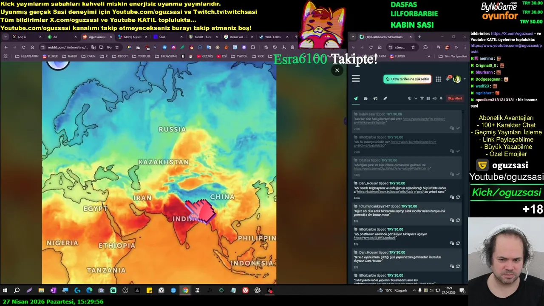Mute alerts with the speaker icon
The width and height of the screenshot is (544, 306).
click(x=434, y=99)
